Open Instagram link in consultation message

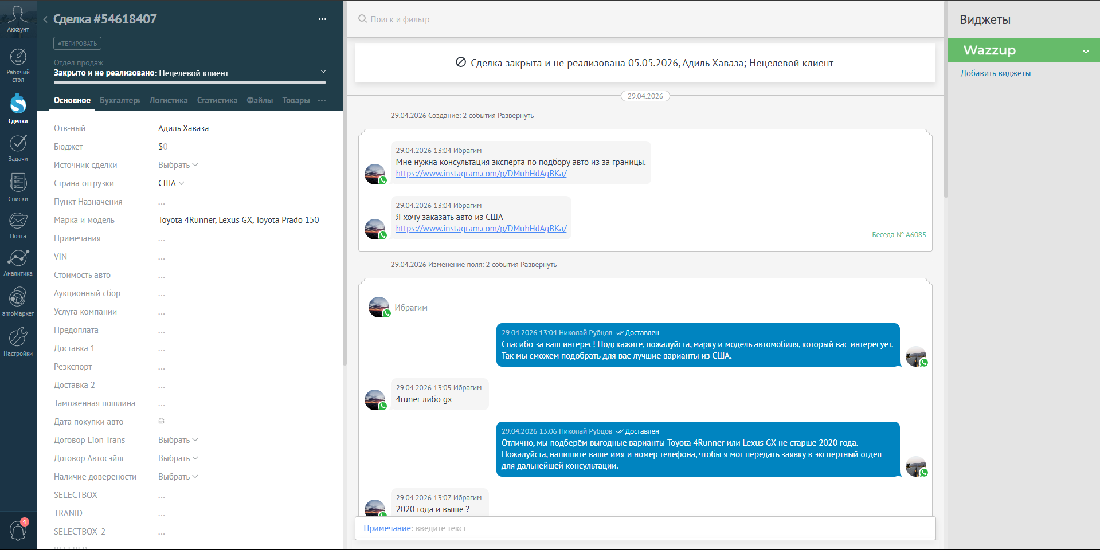481,174
